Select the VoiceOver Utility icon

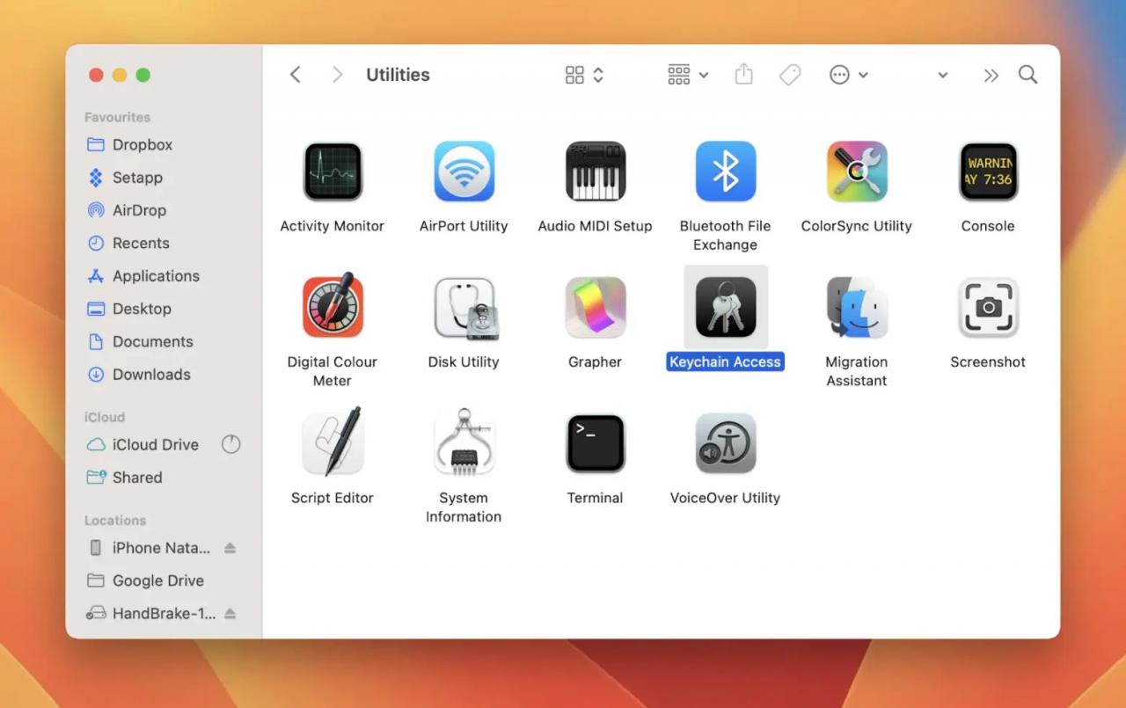[x=726, y=442]
